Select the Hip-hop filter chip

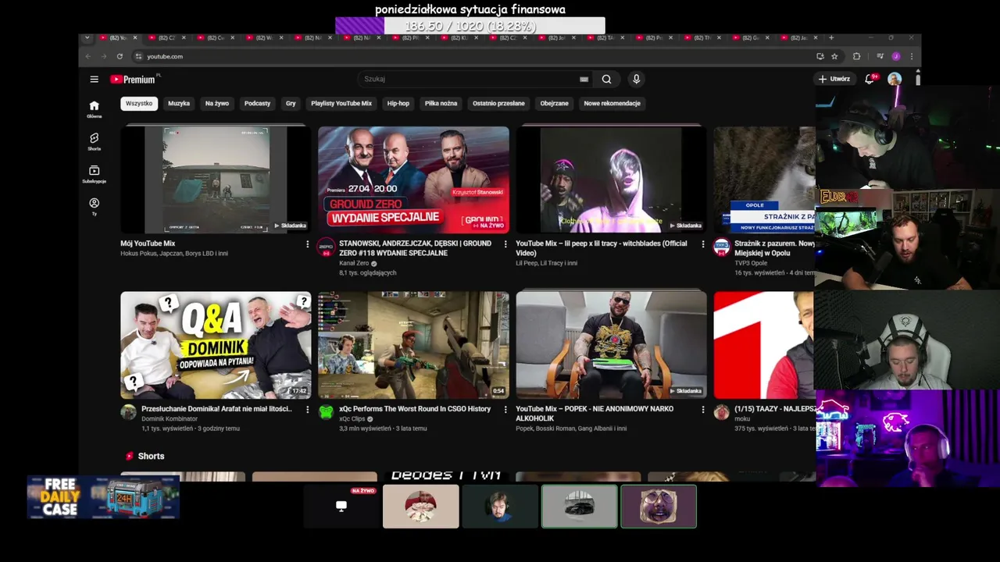(398, 103)
